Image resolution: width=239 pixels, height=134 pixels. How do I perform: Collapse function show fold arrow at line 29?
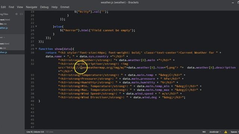pyautogui.click(x=36, y=49)
